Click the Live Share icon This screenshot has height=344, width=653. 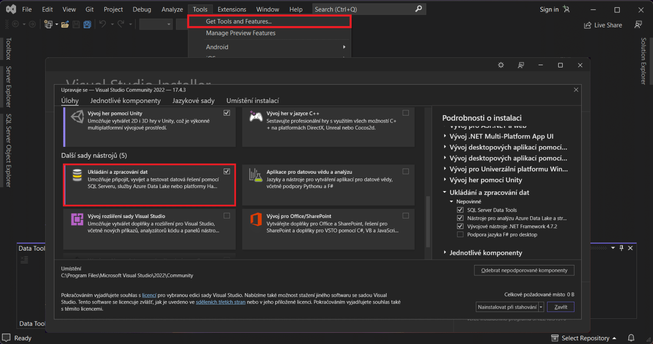pyautogui.click(x=587, y=25)
